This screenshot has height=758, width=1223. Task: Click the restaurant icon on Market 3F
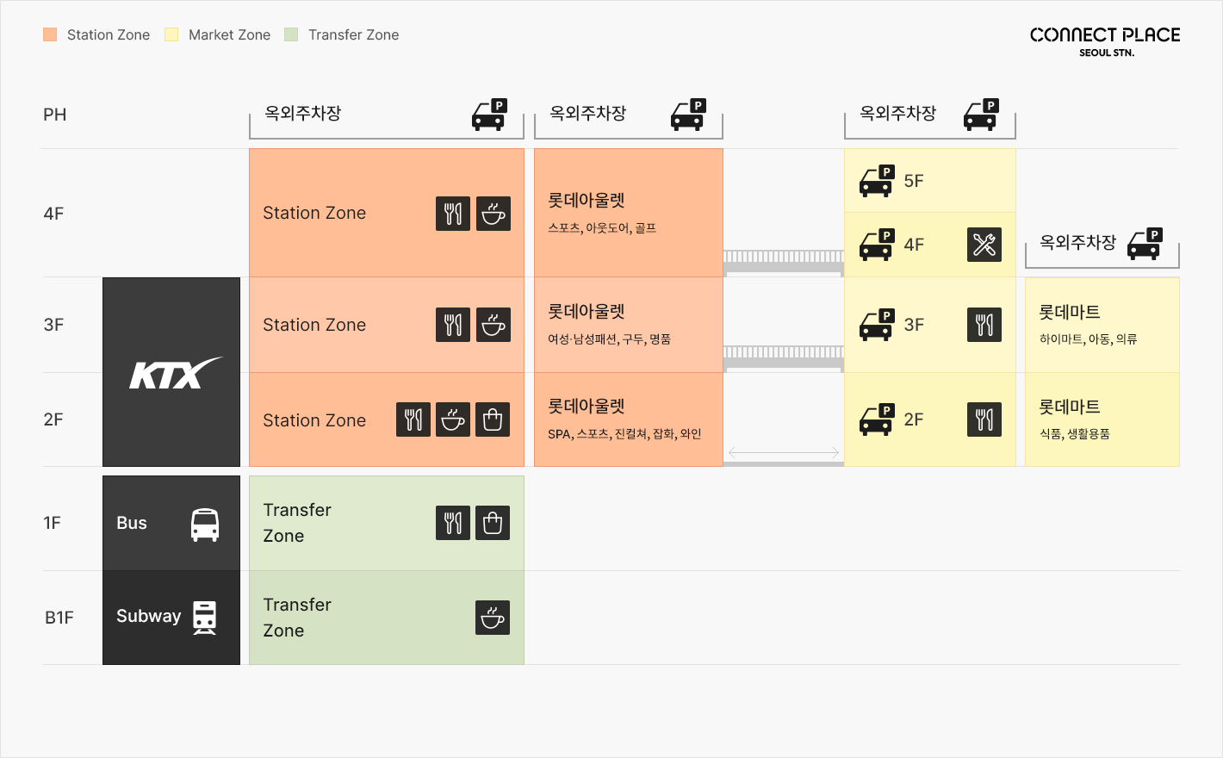[984, 325]
